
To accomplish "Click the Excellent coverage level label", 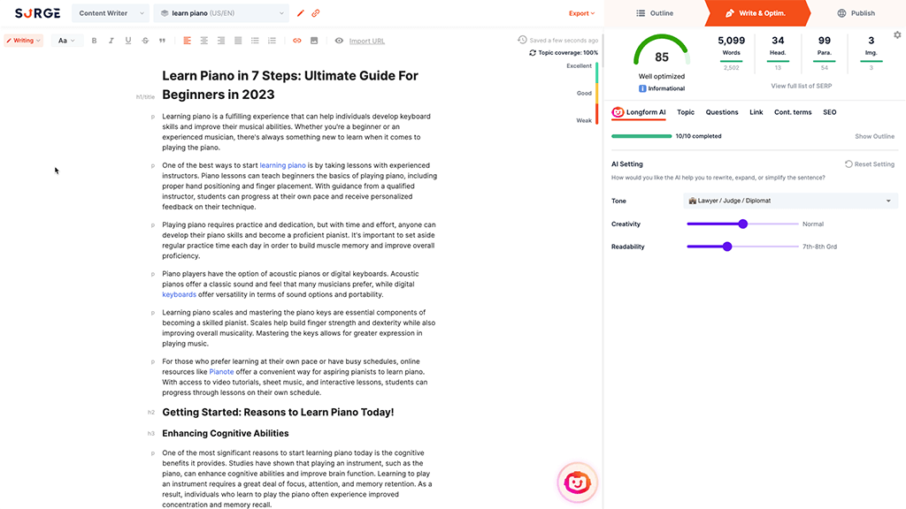I will (579, 65).
